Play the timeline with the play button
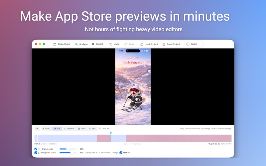The height and width of the screenshot is (166, 266). (37, 128)
